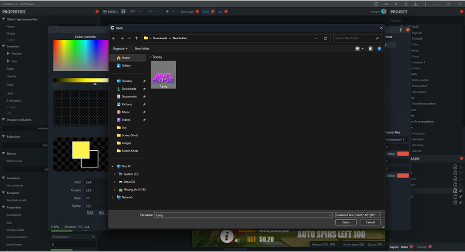The height and width of the screenshot is (252, 465).
Task: Expand the Organize dropdown menu
Action: [120, 49]
